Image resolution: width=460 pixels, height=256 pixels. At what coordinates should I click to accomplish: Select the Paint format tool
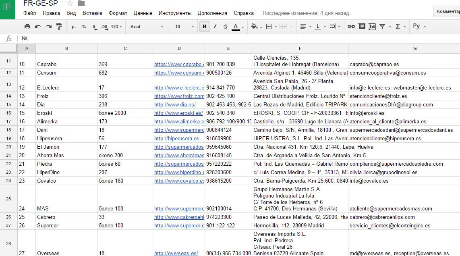tap(59, 27)
